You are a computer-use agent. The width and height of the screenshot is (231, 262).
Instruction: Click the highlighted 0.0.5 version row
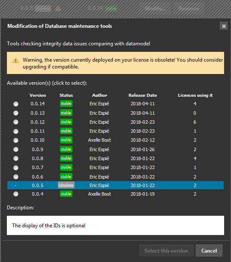(115, 185)
